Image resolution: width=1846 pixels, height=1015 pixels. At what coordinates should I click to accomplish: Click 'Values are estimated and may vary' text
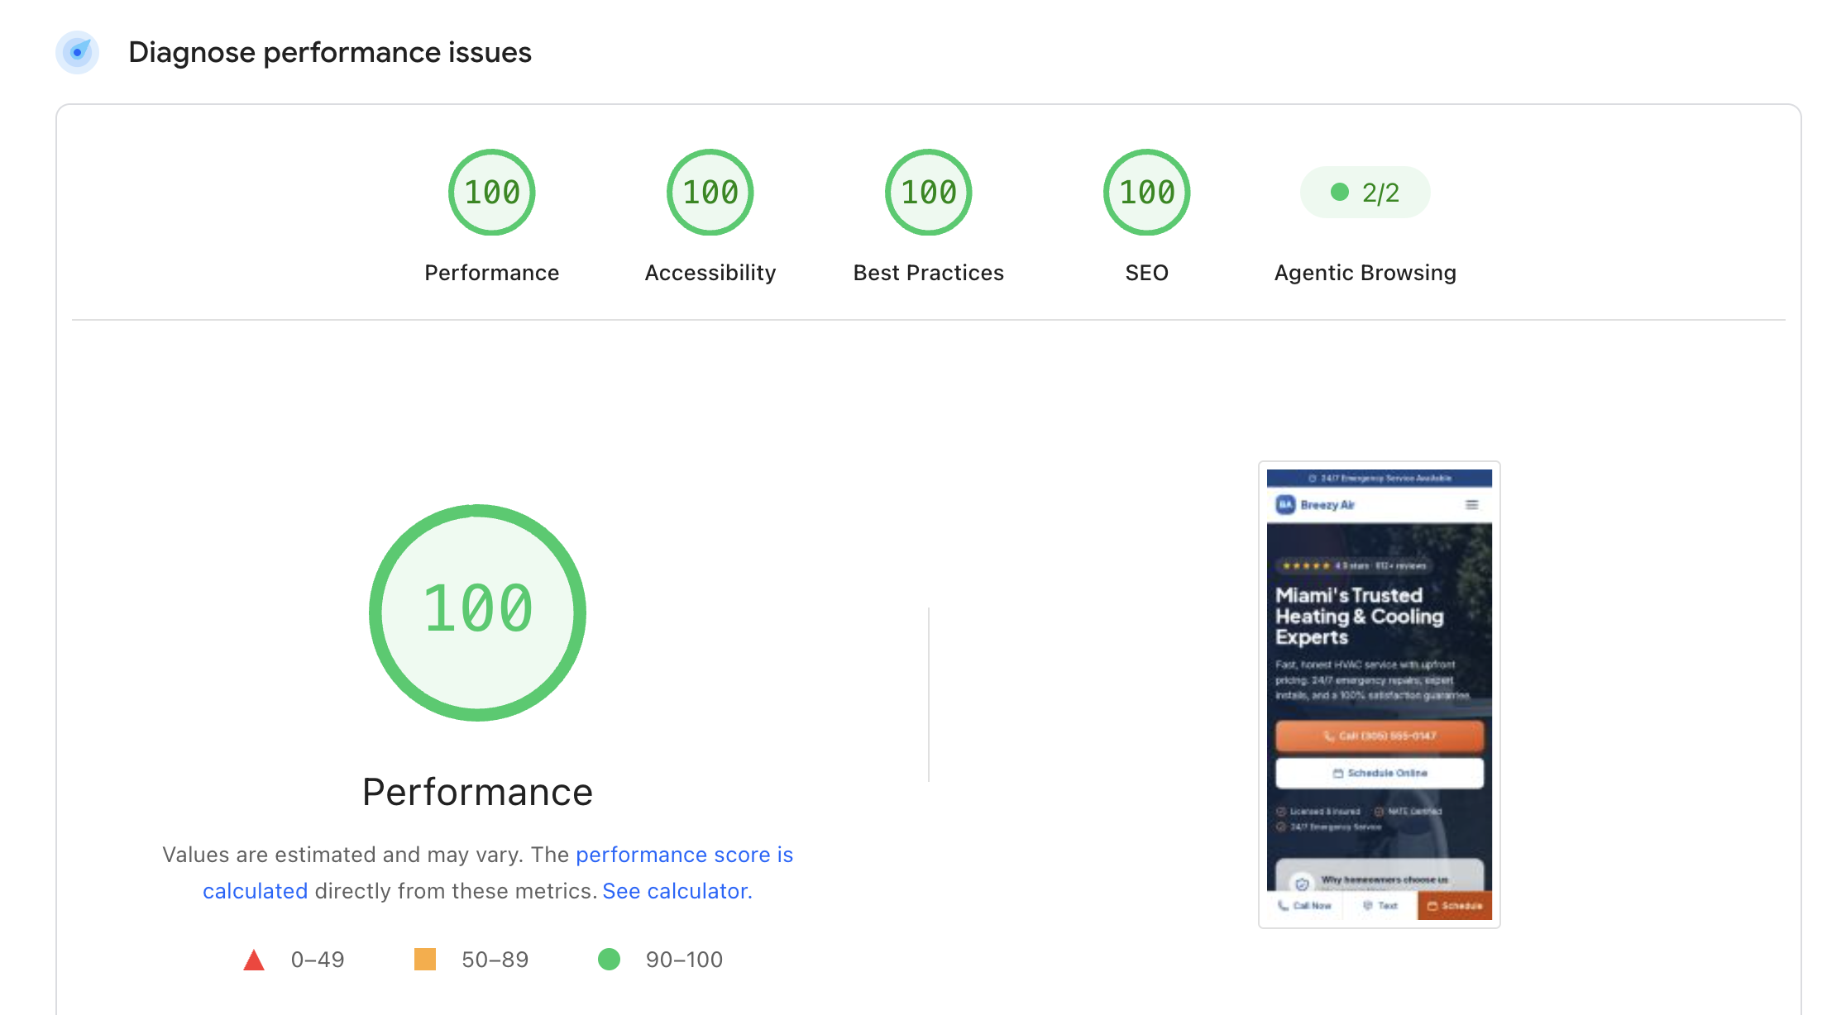tap(342, 855)
